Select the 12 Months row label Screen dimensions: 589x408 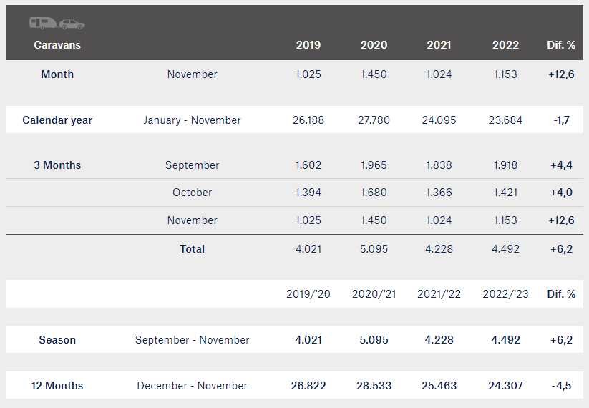click(x=57, y=386)
